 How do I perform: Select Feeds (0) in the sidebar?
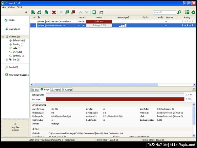click(12, 67)
